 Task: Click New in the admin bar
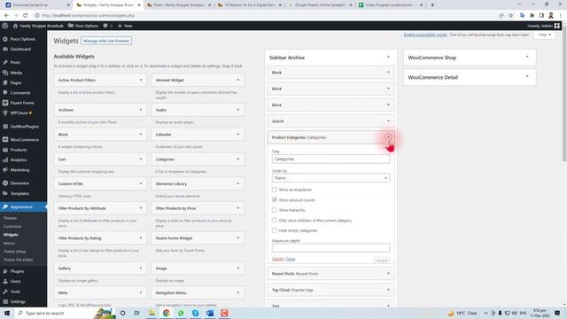click(125, 26)
